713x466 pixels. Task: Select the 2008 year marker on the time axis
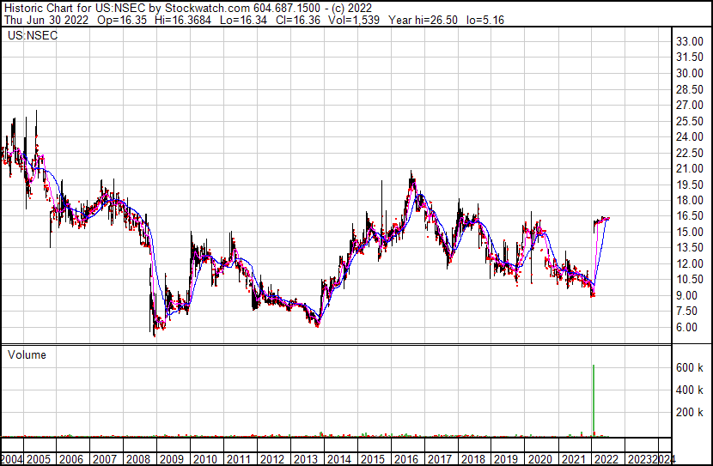[137, 459]
